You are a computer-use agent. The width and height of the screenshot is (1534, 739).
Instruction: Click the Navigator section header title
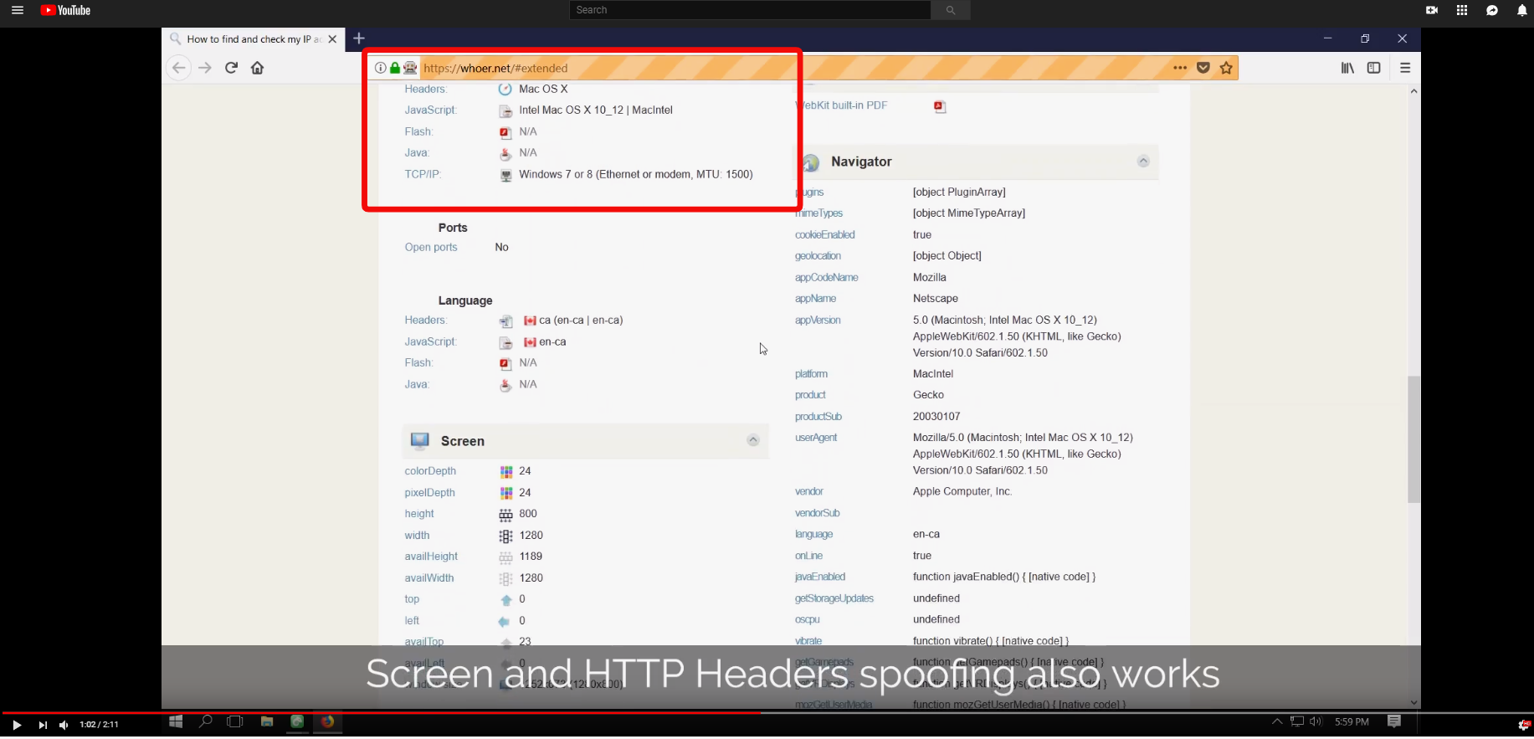click(x=861, y=162)
